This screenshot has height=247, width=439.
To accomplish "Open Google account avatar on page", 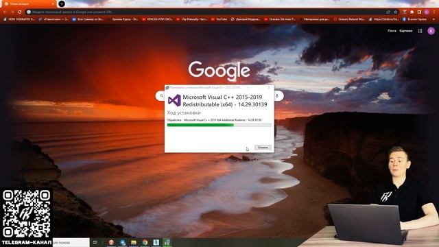I will point(431,31).
